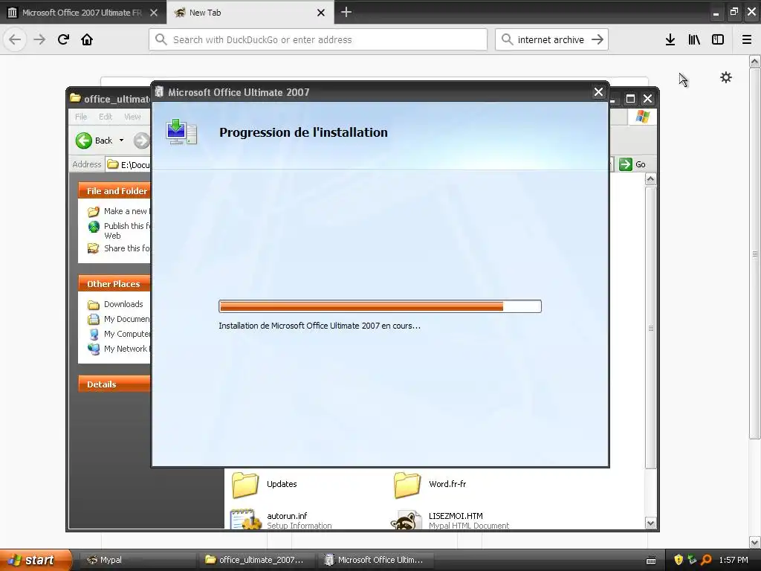Click the network connection tray icon

click(x=692, y=560)
